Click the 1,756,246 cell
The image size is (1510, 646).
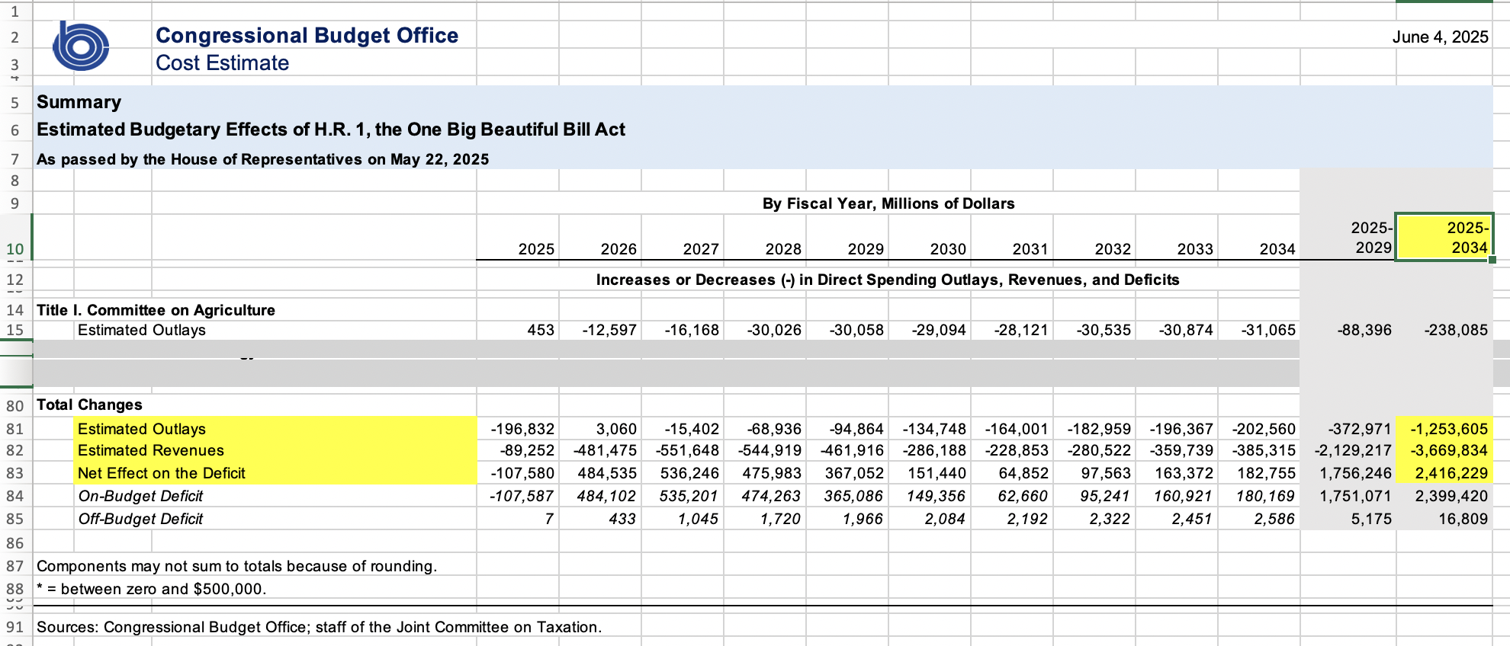coord(1348,473)
